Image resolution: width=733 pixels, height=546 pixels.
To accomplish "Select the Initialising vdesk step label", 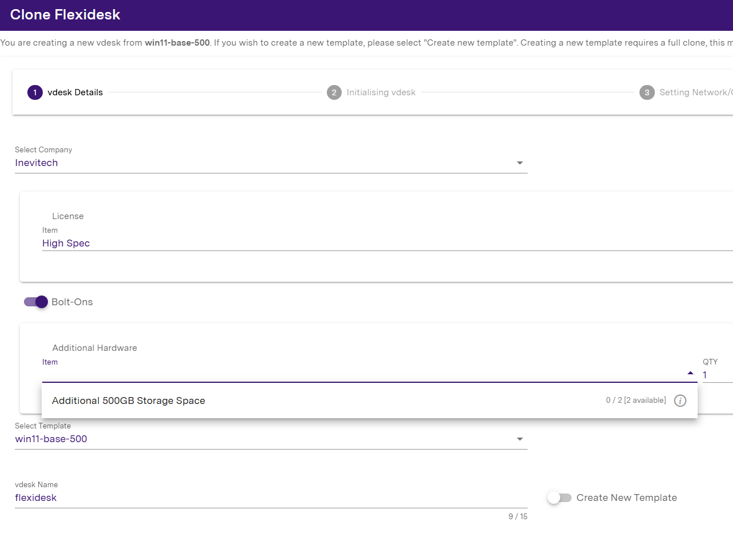I will tap(381, 92).
